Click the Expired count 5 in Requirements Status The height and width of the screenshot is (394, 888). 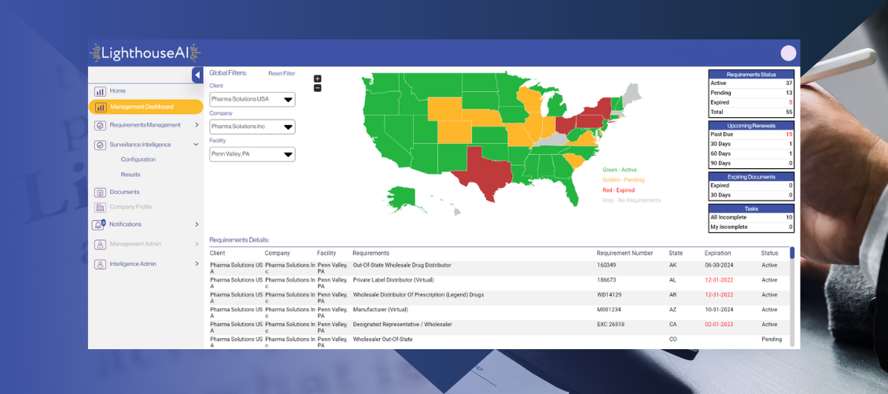click(790, 103)
